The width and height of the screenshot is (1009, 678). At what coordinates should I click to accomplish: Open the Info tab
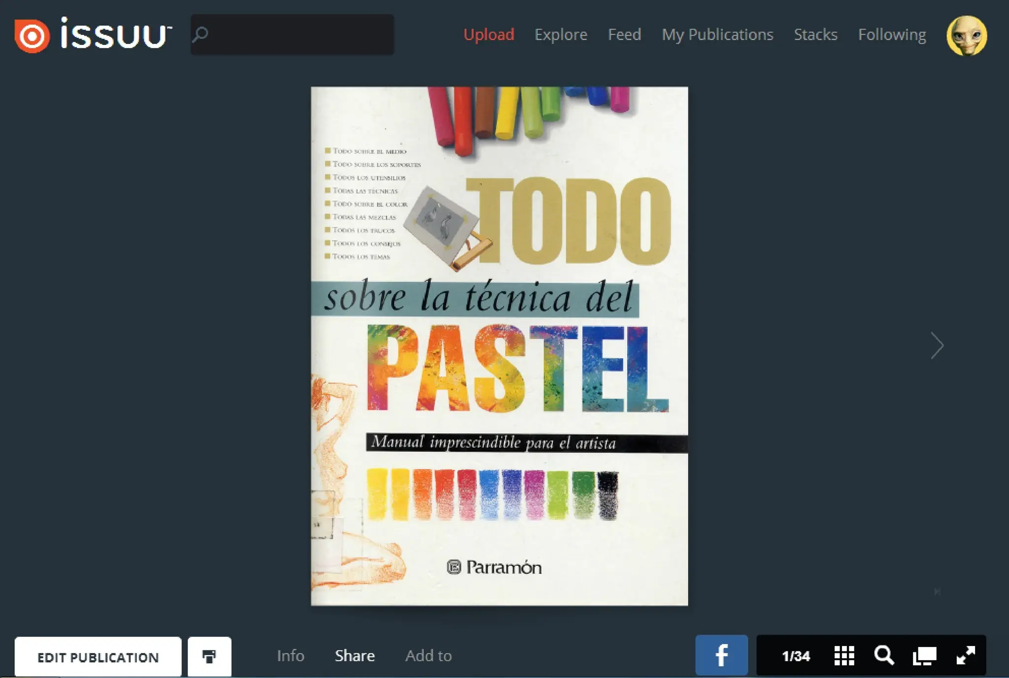tap(290, 656)
